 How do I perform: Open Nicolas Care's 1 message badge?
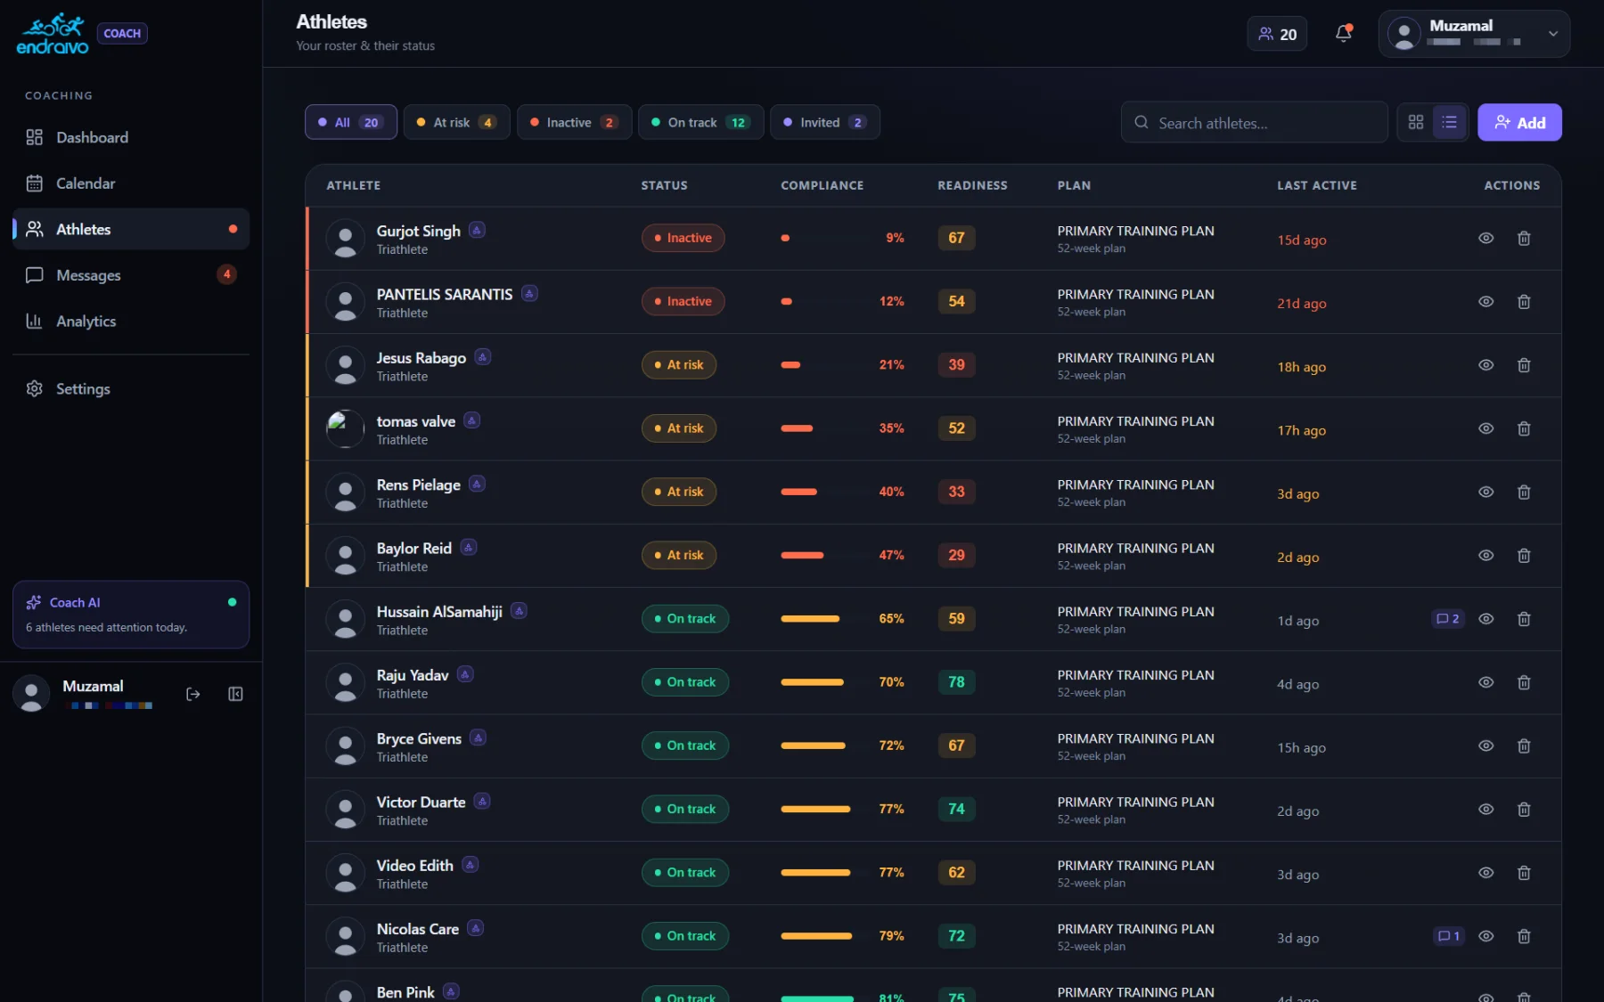click(x=1448, y=936)
